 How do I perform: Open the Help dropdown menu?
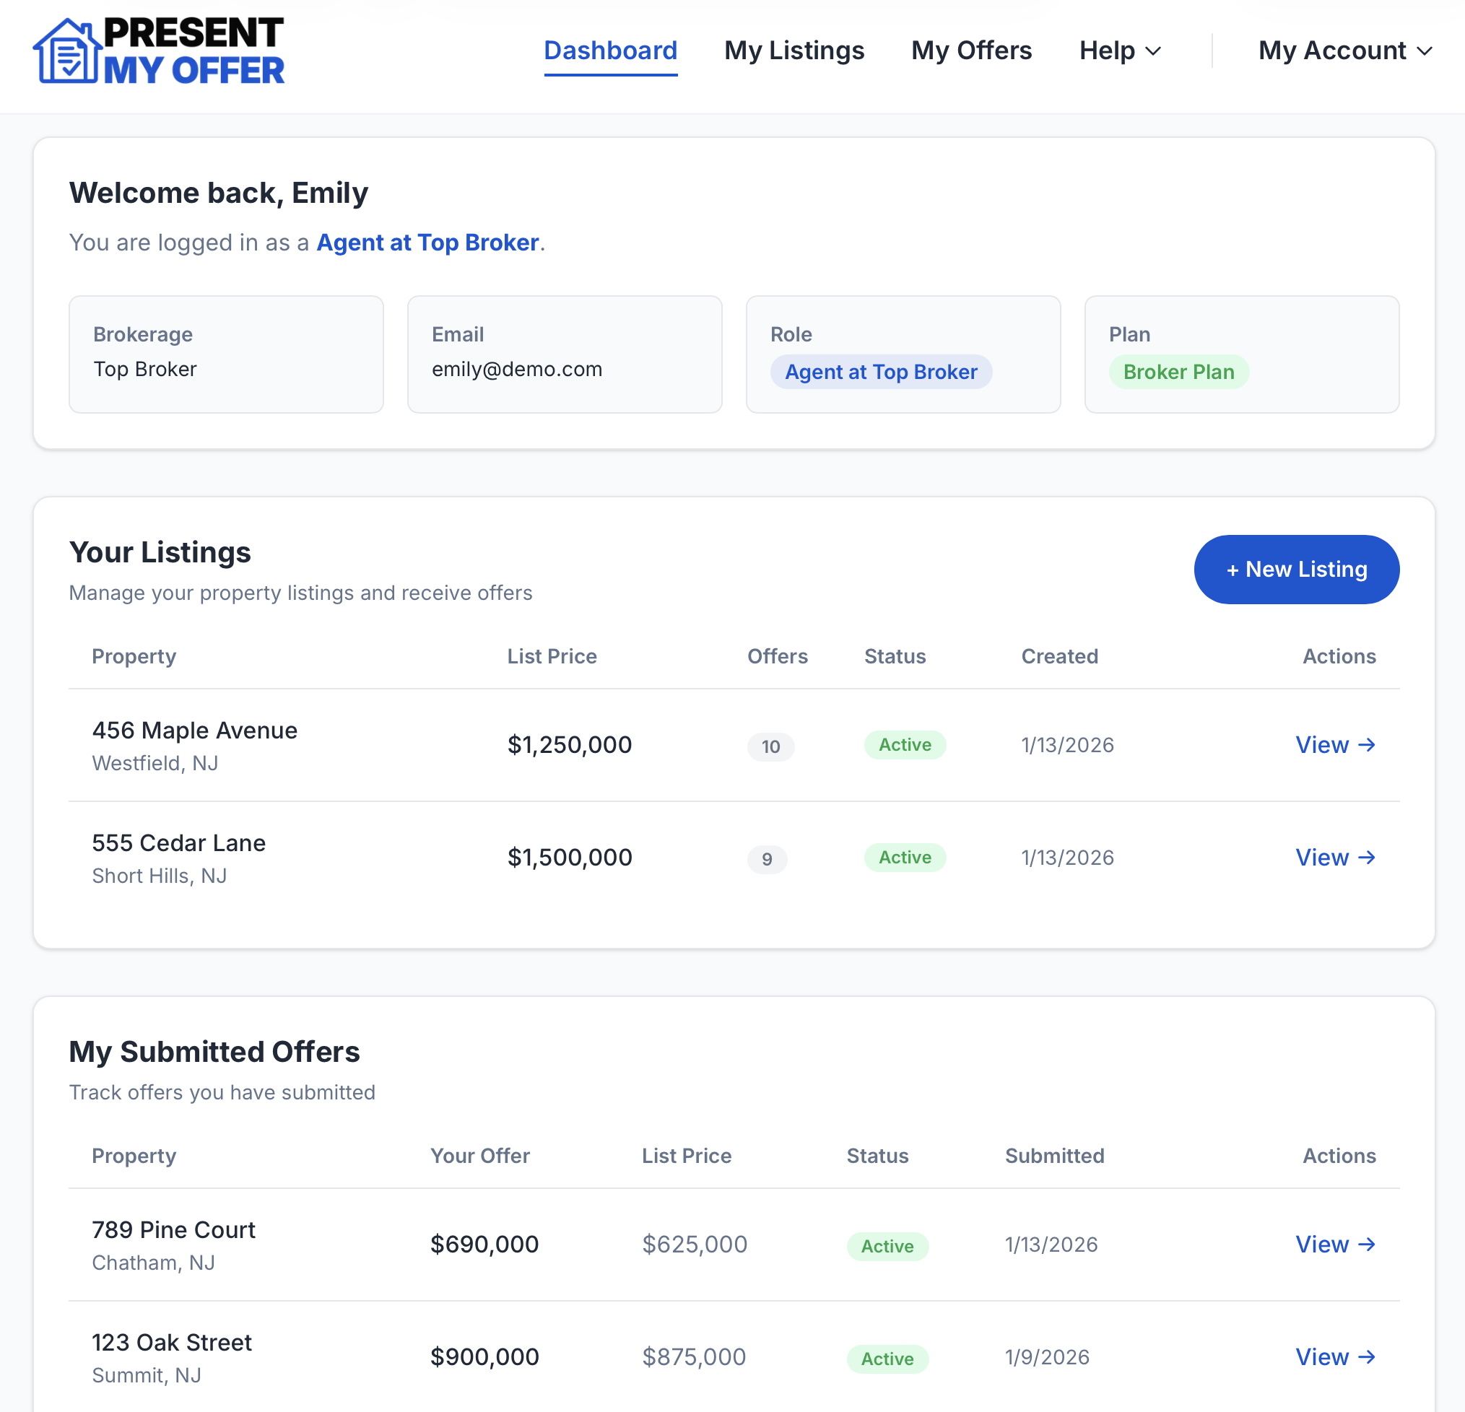click(x=1119, y=51)
